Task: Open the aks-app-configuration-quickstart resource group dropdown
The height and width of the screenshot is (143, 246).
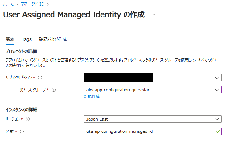Action: pyautogui.click(x=152, y=90)
